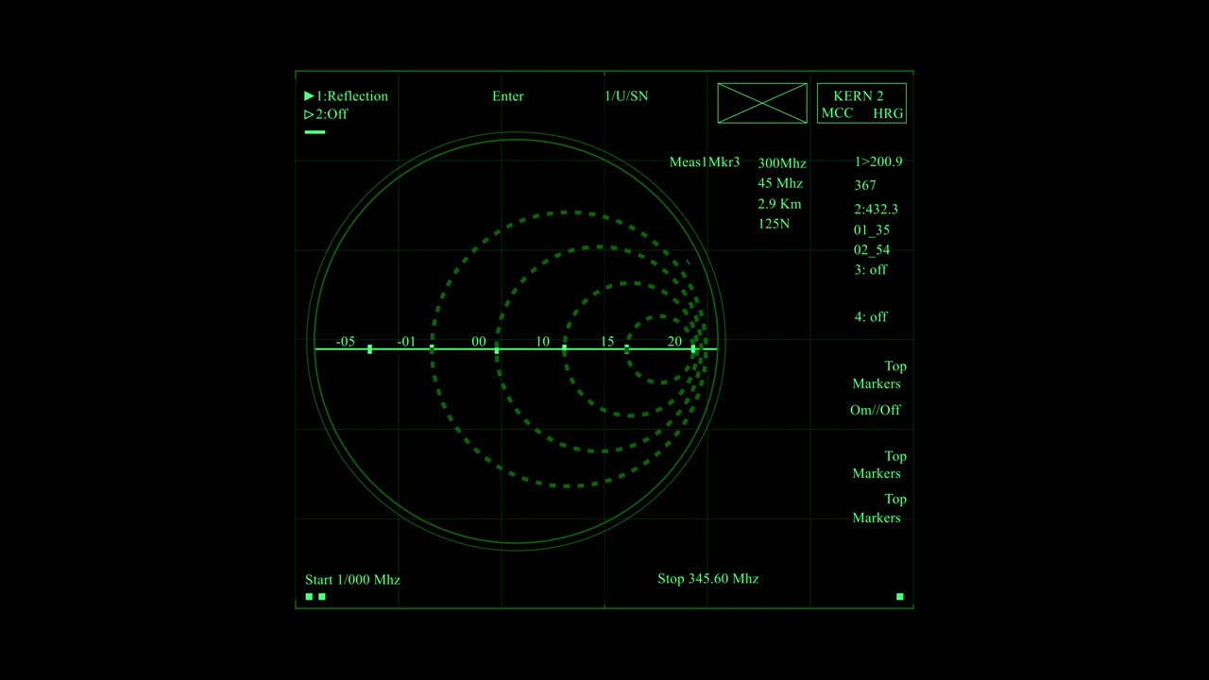Screen dimensions: 1209x680
Task: Click the axis tick marker under -05
Action: pyautogui.click(x=369, y=349)
